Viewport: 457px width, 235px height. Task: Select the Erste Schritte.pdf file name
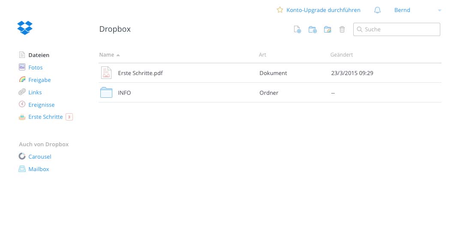click(x=140, y=73)
